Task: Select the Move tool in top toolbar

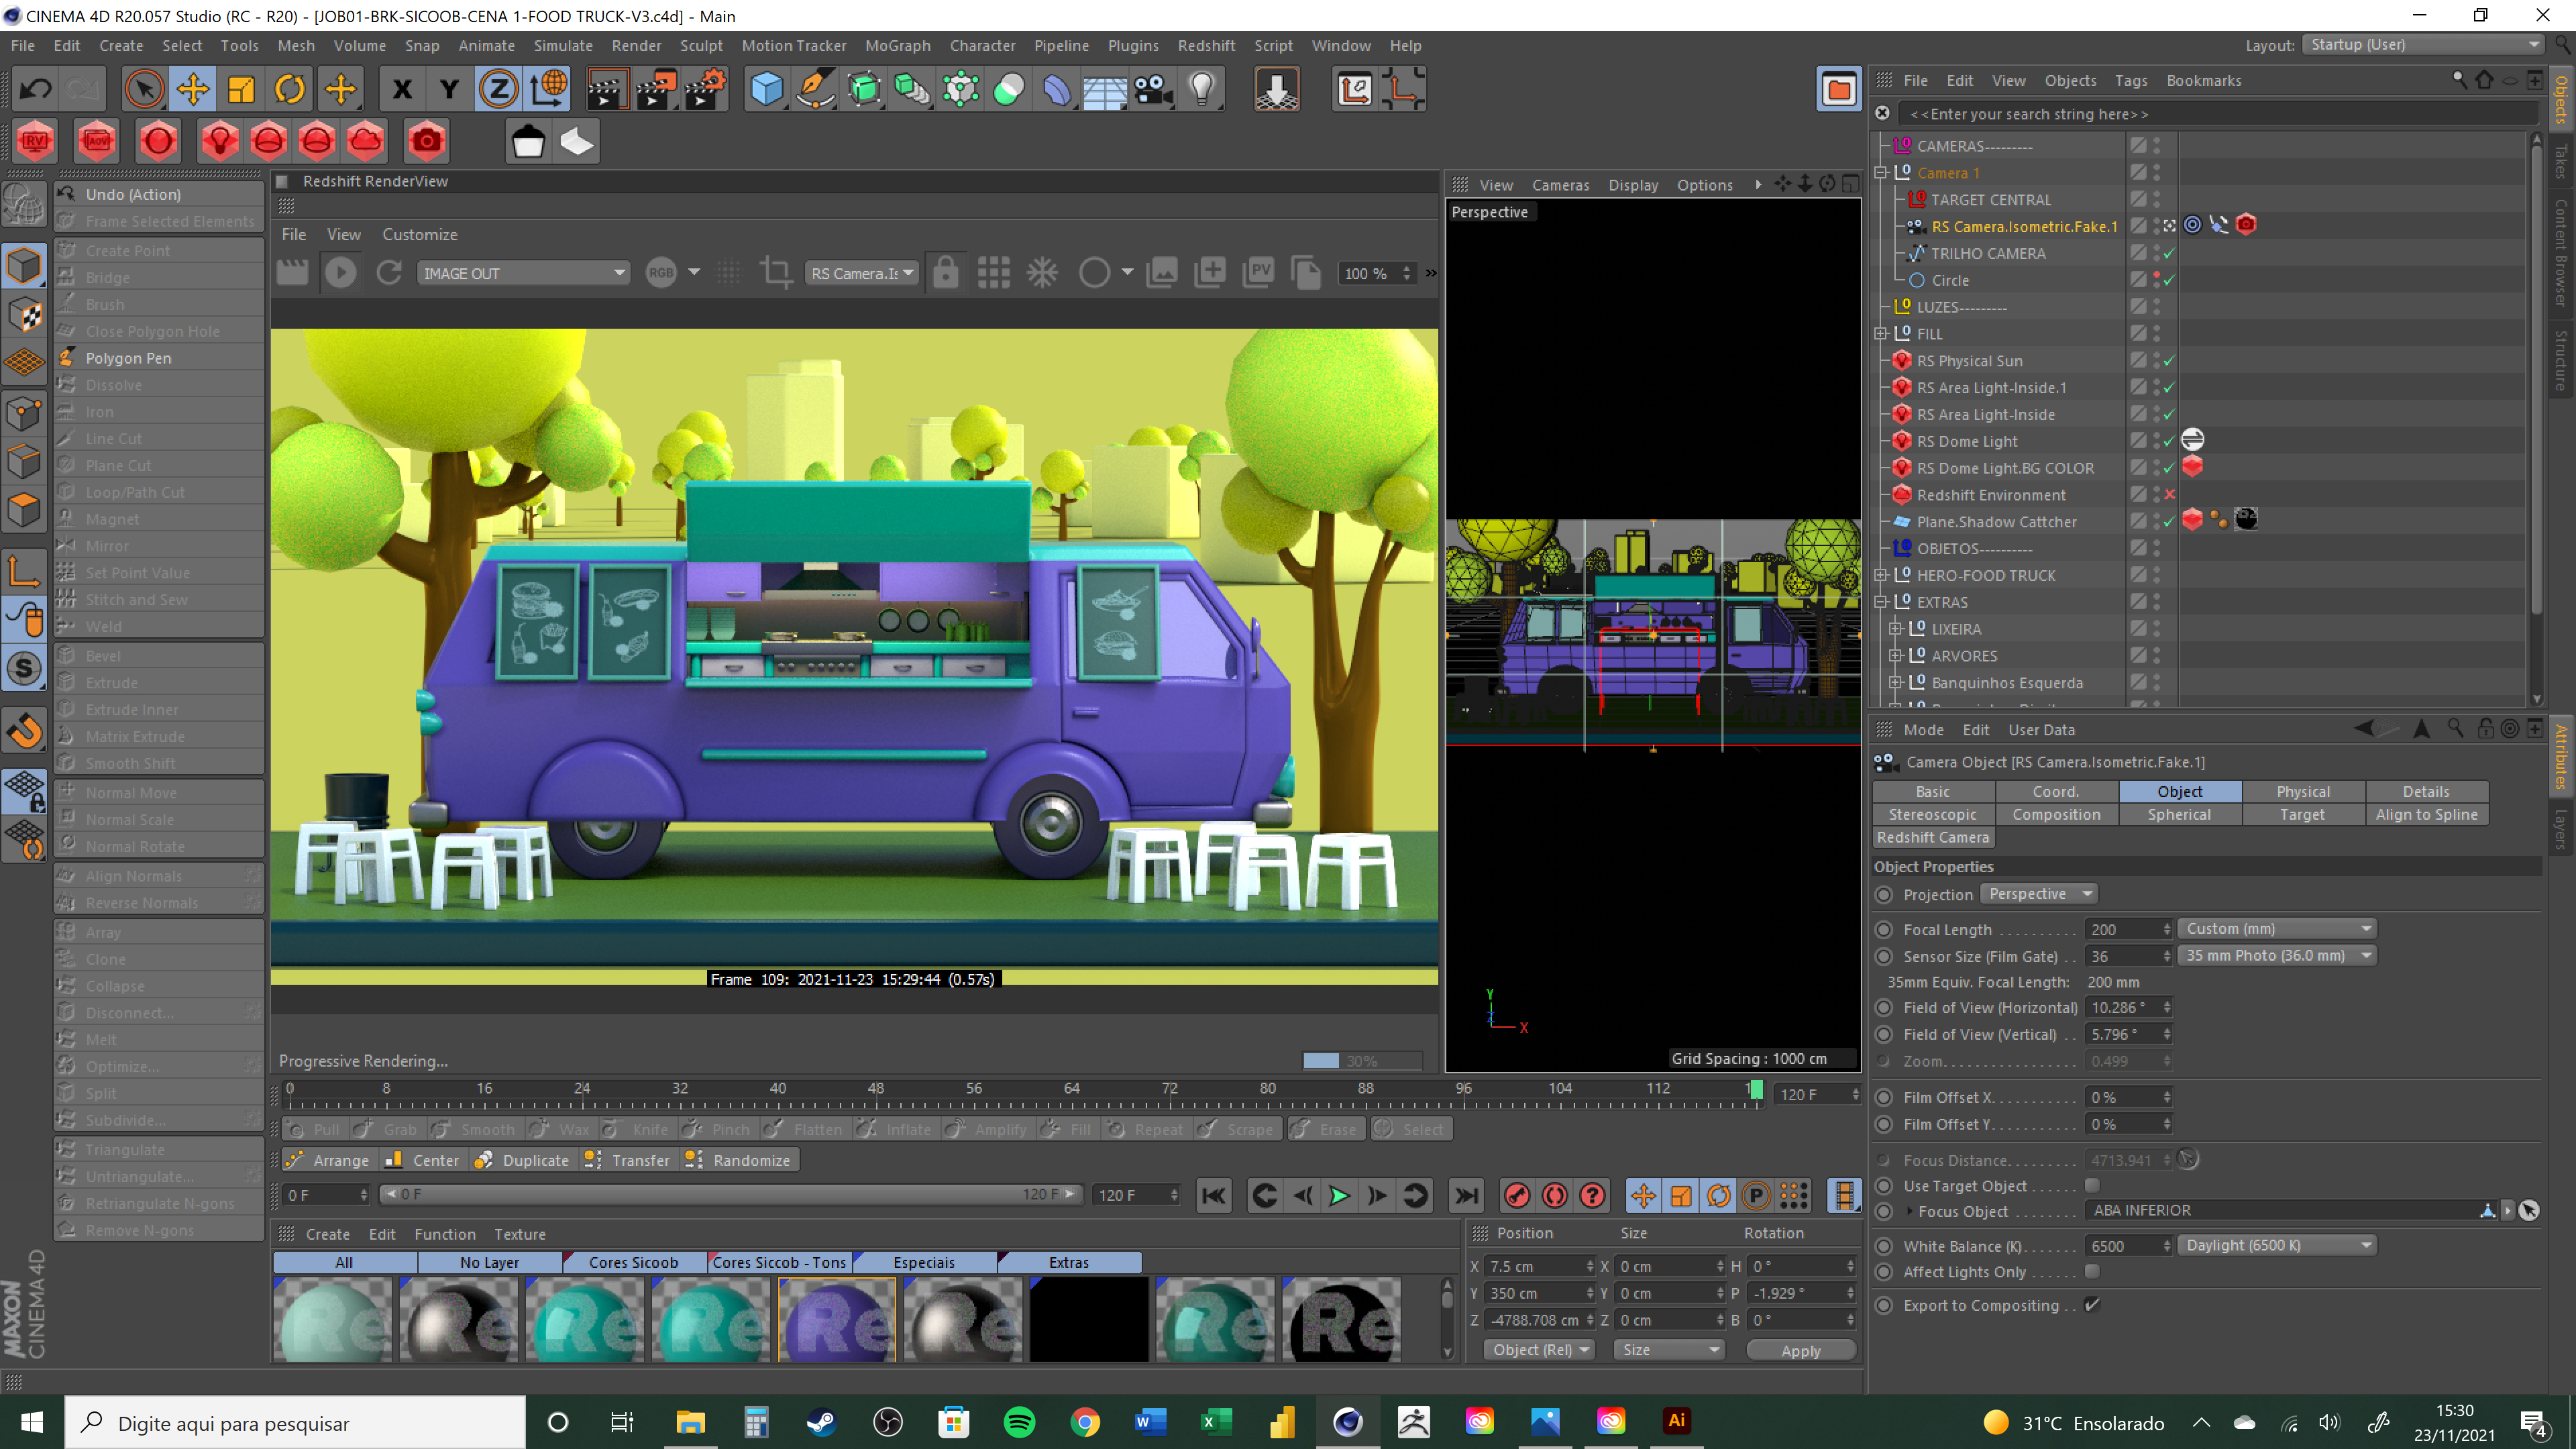Action: click(x=193, y=90)
